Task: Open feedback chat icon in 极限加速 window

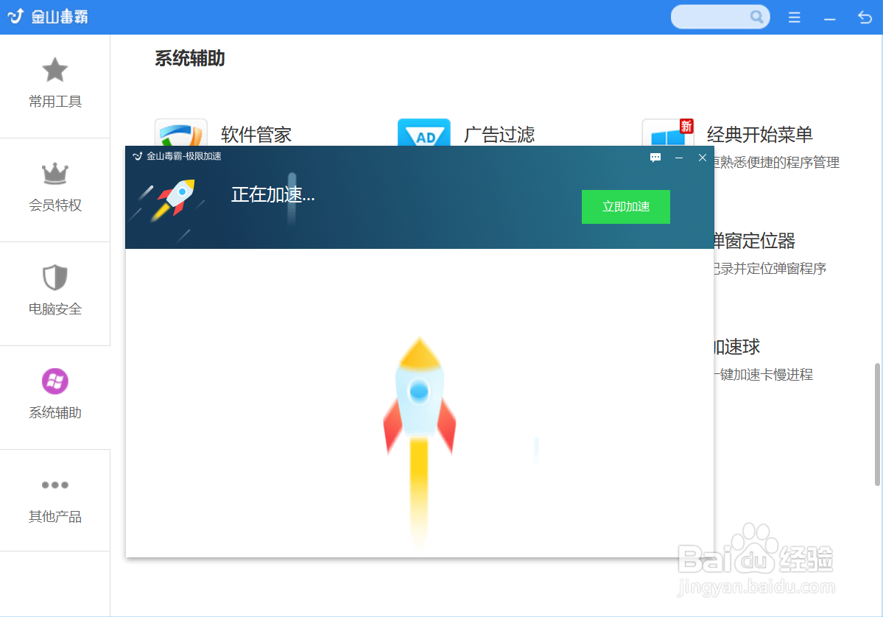Action: [655, 158]
